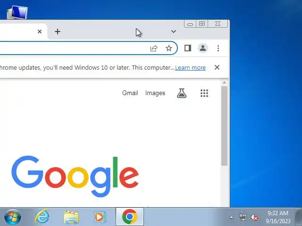Open the Windows Start menu

pos(13,217)
